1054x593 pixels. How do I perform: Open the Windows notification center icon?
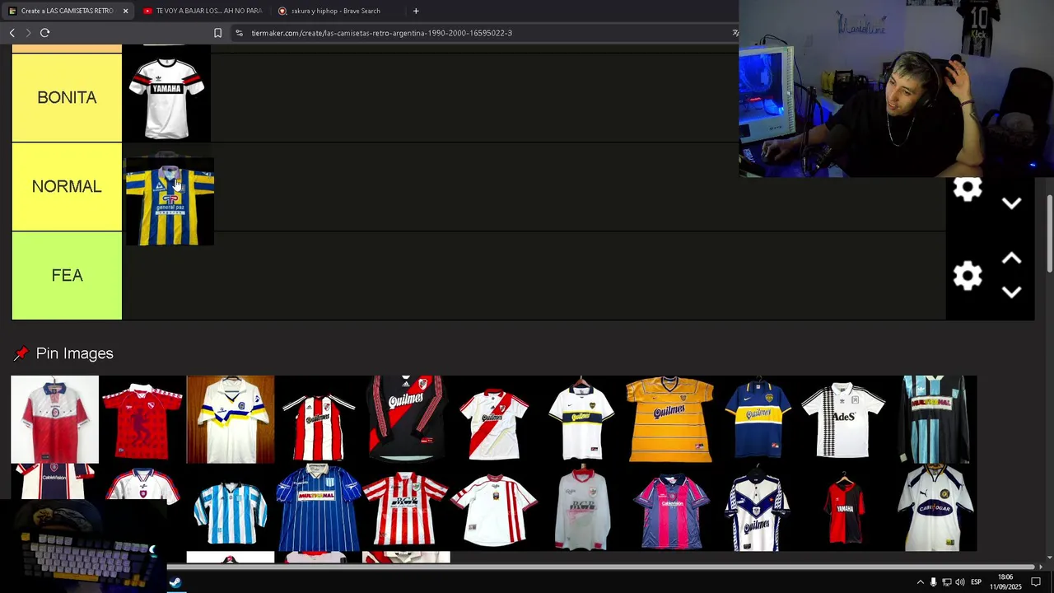pos(1036,582)
